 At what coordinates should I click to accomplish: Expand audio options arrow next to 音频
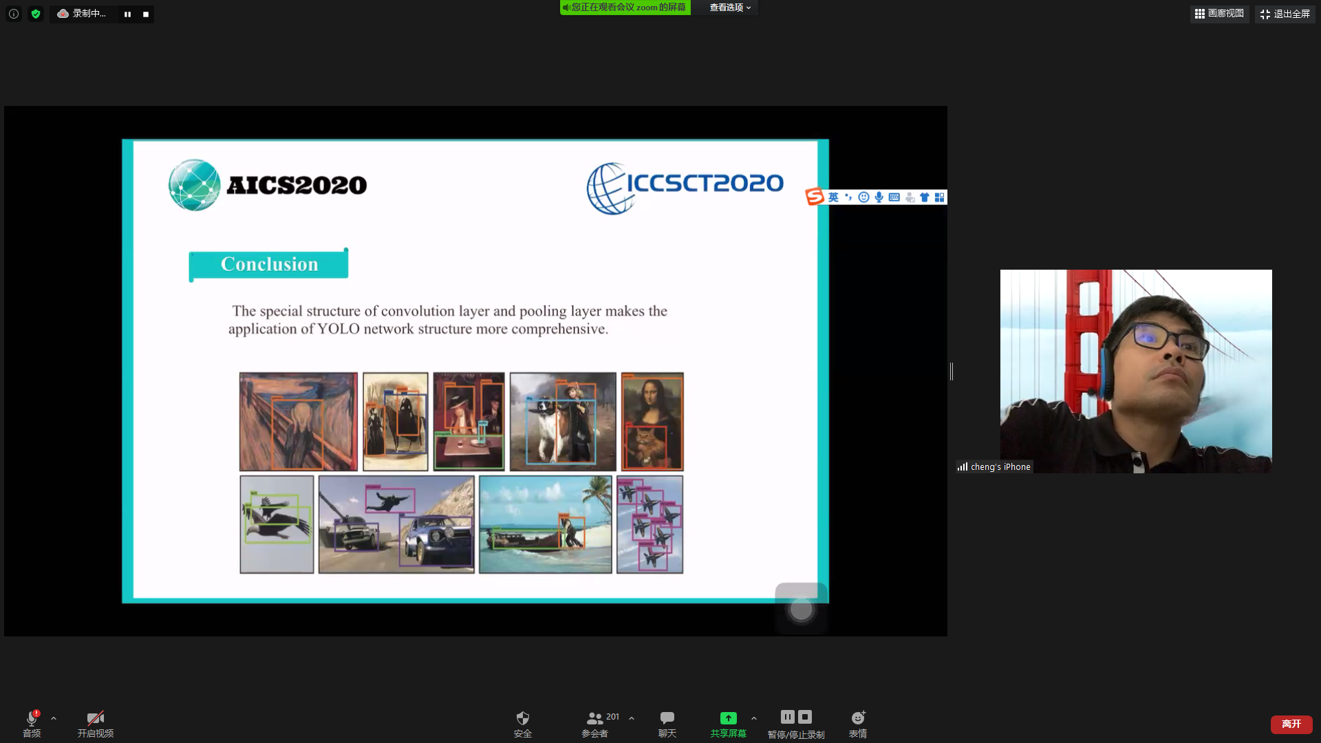click(54, 718)
